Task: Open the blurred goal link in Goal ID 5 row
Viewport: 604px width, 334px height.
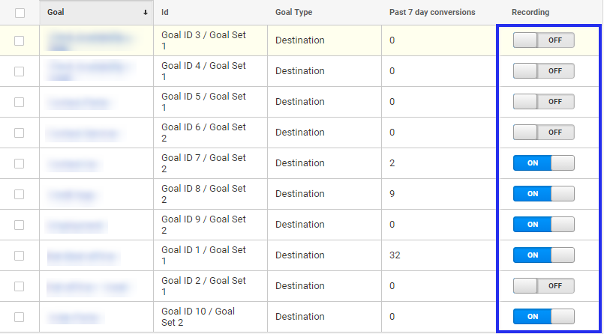Action: 78,103
